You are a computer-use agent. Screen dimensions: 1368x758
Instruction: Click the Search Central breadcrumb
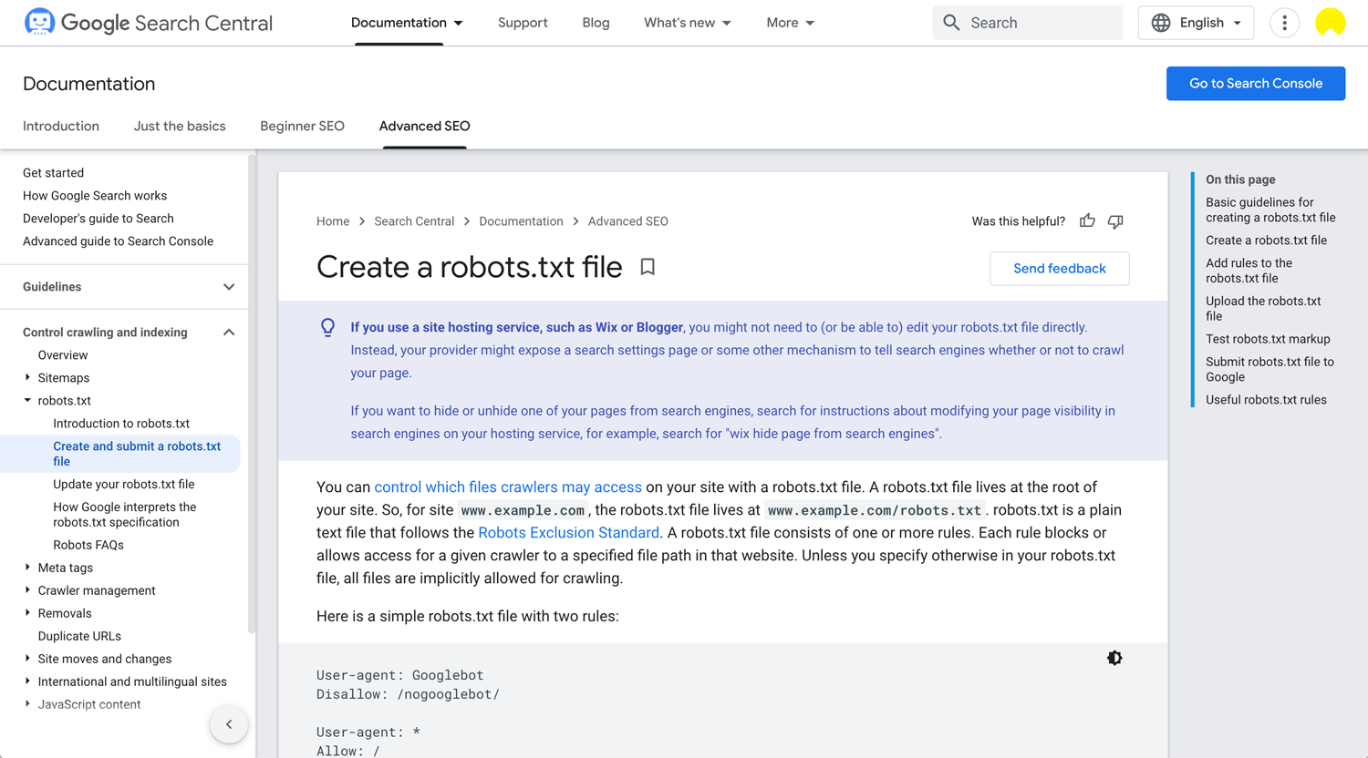click(414, 221)
